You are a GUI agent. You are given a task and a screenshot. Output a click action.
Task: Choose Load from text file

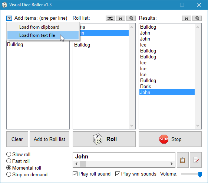[43, 35]
